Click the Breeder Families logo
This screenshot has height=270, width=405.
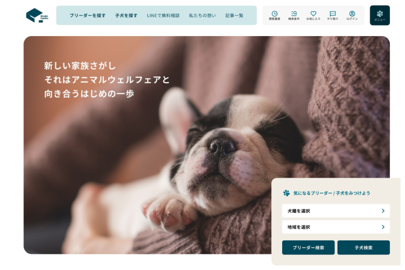tap(37, 16)
